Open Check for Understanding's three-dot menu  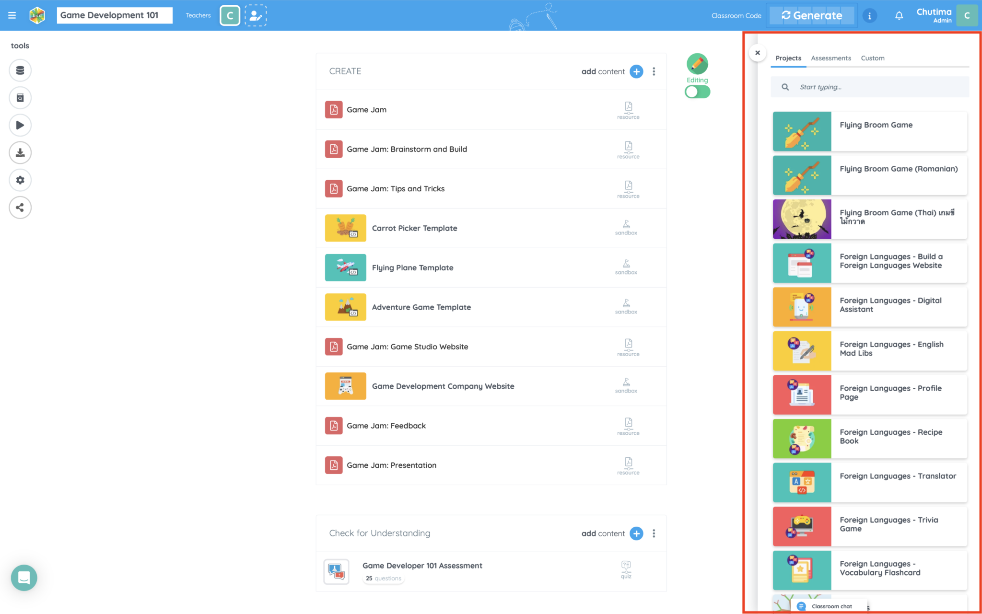654,533
